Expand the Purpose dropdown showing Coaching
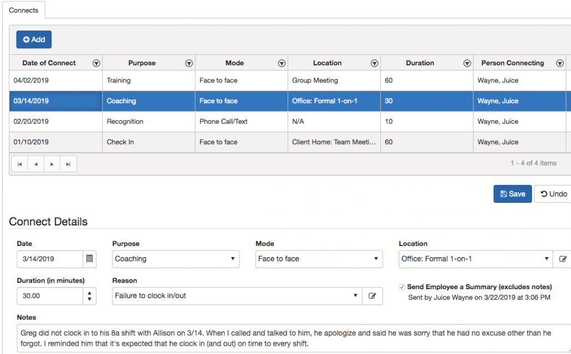Screen dimensions: 571x354 (175, 259)
